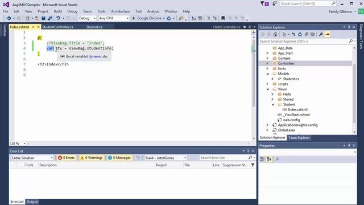
Task: Switch to Student.cs editor tab
Action: [x=94, y=27]
